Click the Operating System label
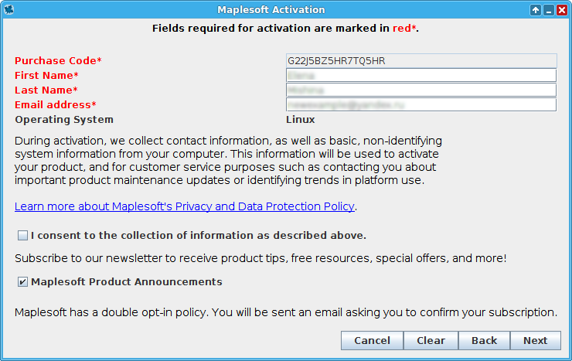The width and height of the screenshot is (572, 361). 64,120
